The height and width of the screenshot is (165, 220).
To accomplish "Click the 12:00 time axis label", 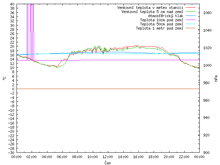I will 108,157.
